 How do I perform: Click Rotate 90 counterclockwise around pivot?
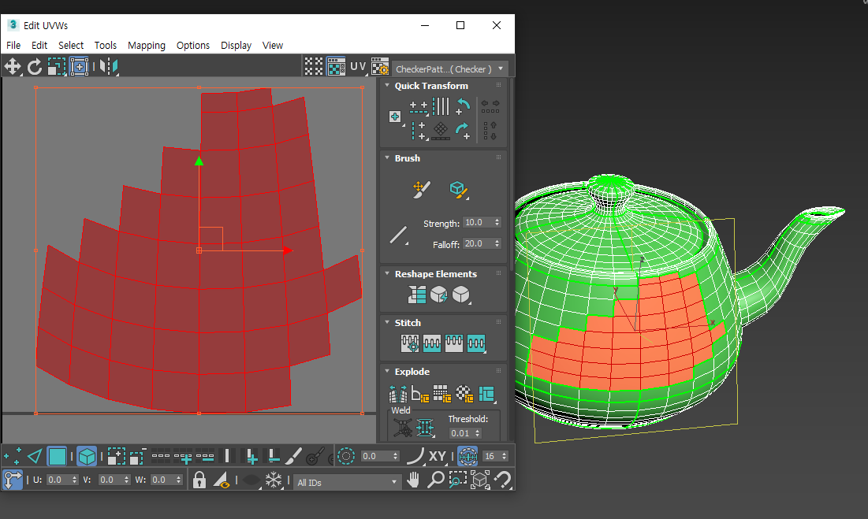(x=463, y=106)
